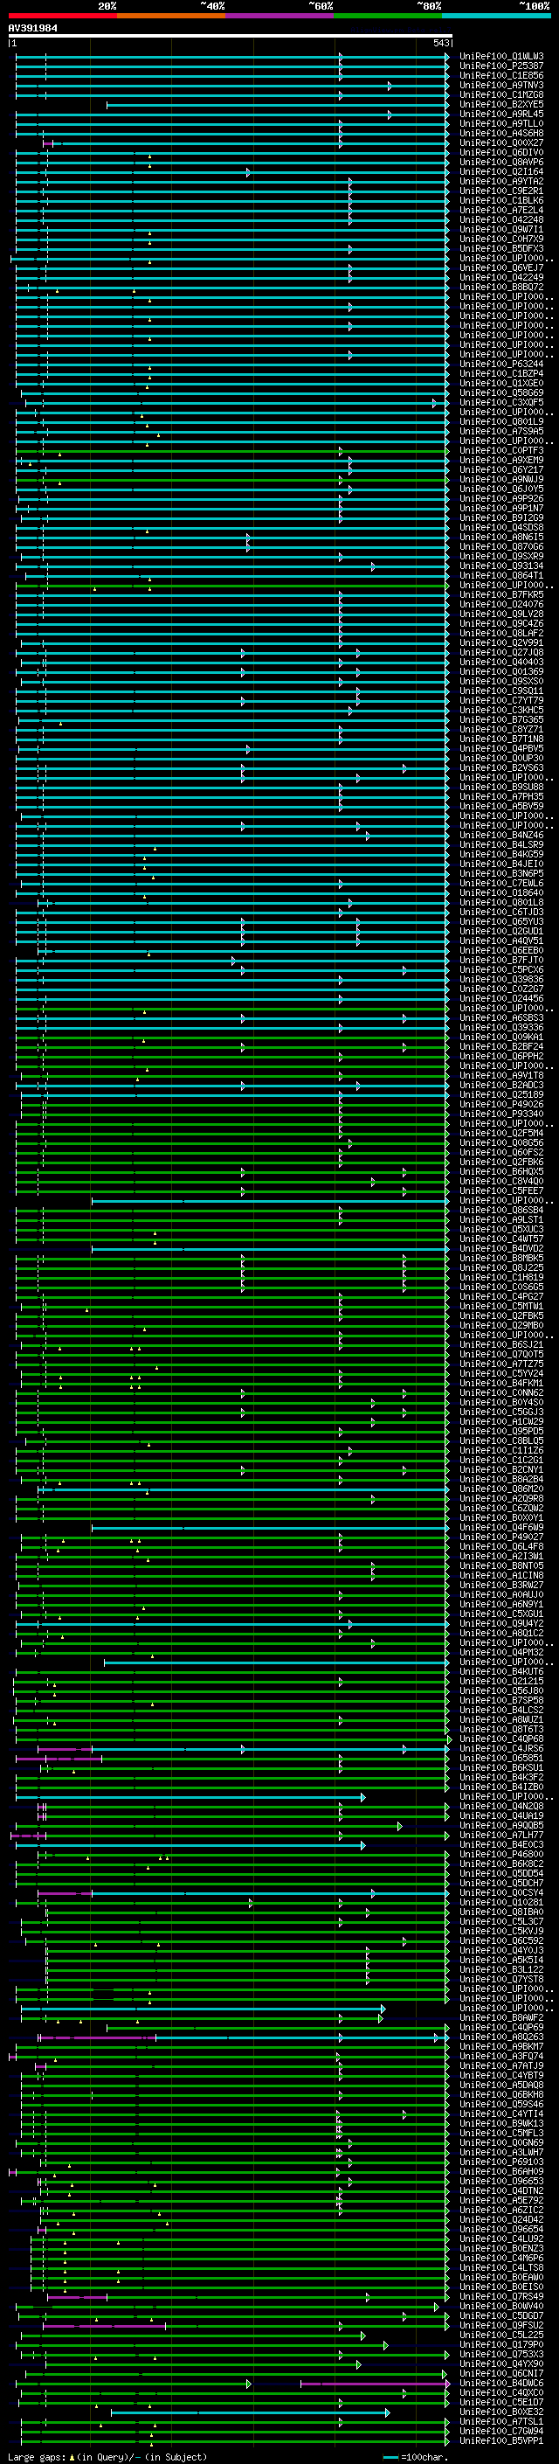This screenshot has width=559, height=2464.
Task: Select the UniRef100_A9QQB5 label
Action: (x=500, y=1825)
